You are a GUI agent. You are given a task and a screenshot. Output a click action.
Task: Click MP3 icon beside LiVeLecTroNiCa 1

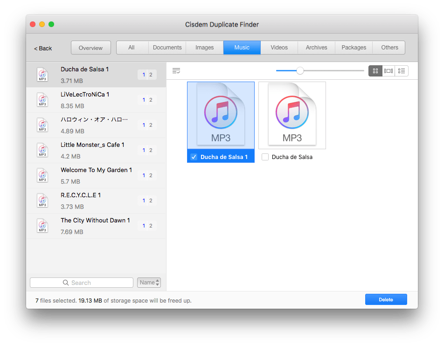(42, 100)
